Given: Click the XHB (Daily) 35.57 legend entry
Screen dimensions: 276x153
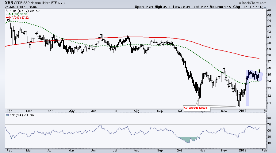Looking at the screenshot, I should [25, 11].
